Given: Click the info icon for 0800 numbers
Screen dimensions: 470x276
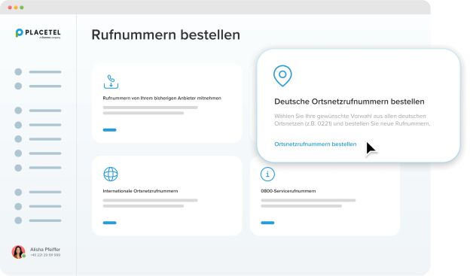Looking at the screenshot, I should (x=267, y=174).
